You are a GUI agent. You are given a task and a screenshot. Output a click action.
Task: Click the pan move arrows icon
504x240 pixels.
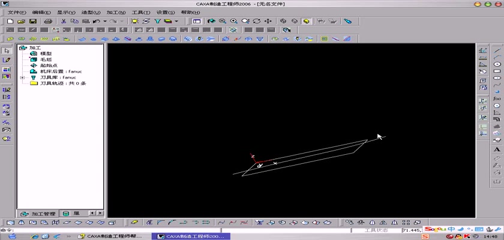pyautogui.click(x=268, y=21)
